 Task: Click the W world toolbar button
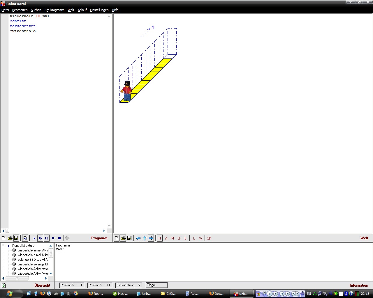200,238
